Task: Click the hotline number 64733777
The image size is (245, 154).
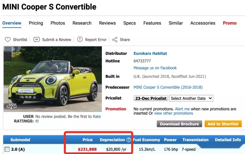Action: tap(142, 61)
